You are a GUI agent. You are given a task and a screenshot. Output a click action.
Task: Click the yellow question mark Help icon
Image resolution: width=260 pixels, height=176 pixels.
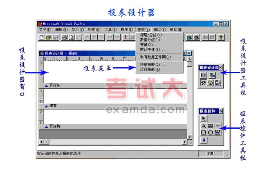click(221, 37)
